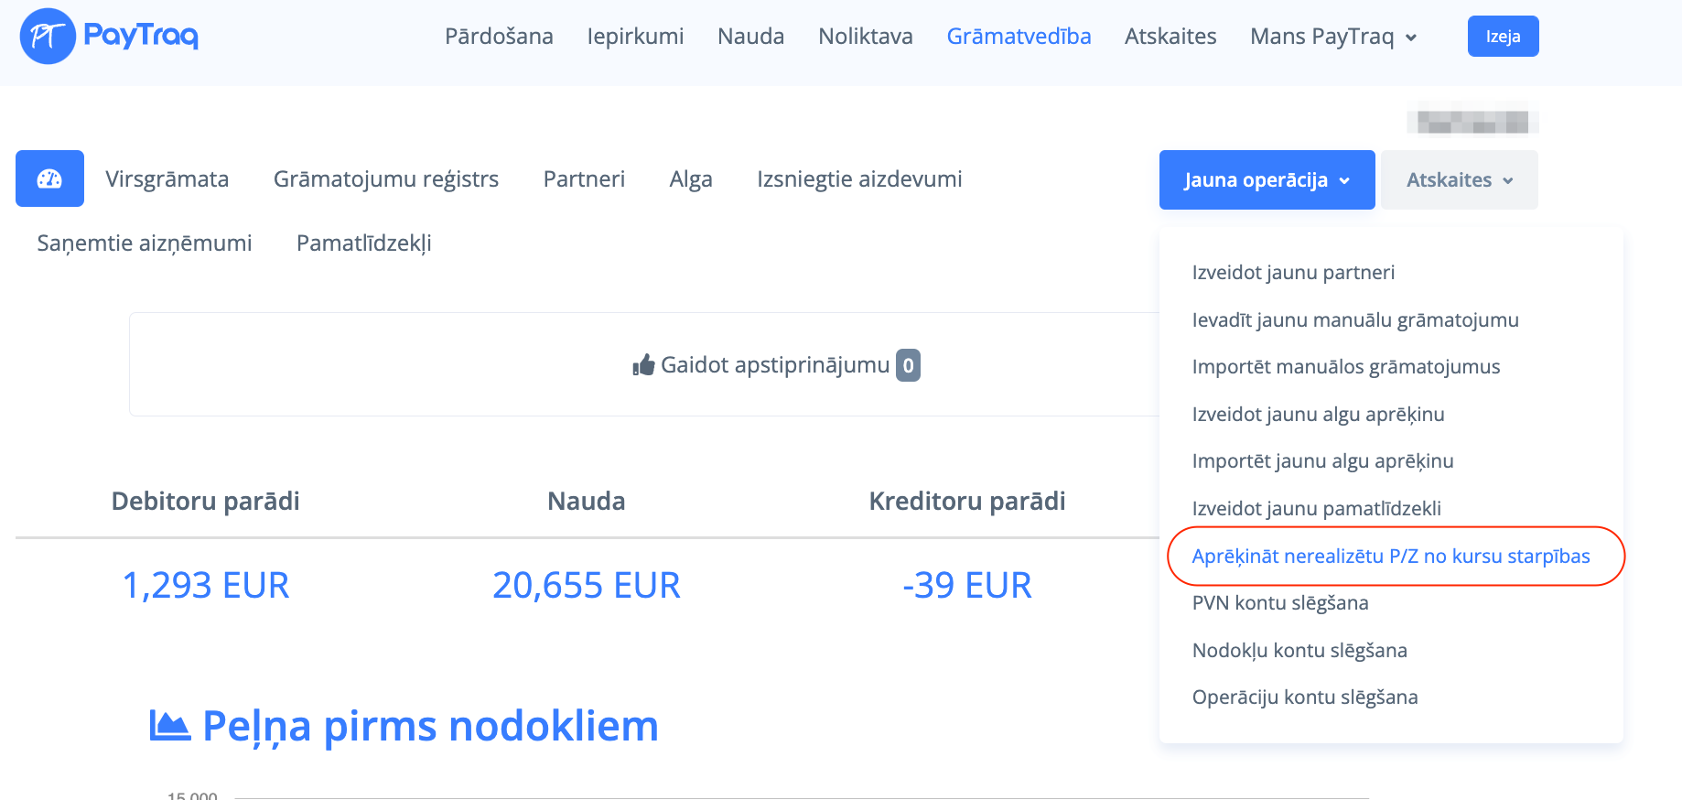
Task: Open the Peļņa pirms nodokliem heading link
Action: tap(430, 727)
